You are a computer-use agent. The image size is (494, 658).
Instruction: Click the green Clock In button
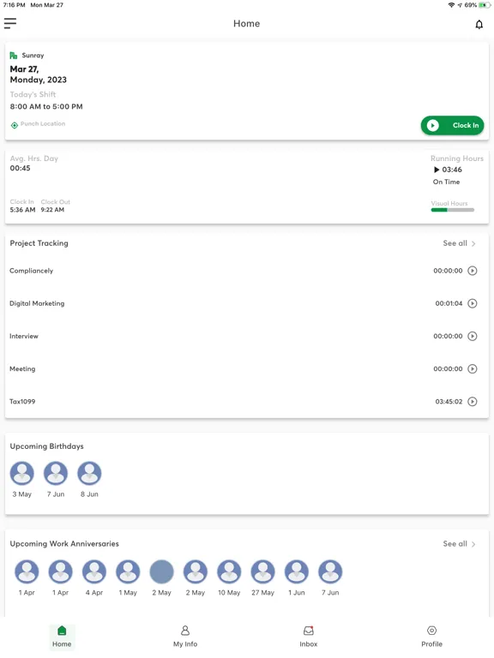click(453, 125)
